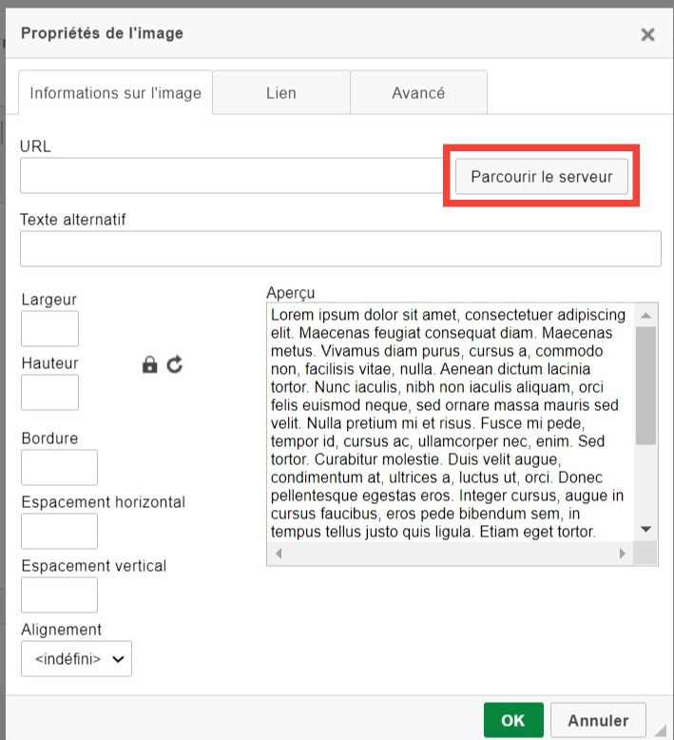Image resolution: width=674 pixels, height=740 pixels.
Task: Click preview horizontal scrollbar right arrow
Action: click(622, 554)
